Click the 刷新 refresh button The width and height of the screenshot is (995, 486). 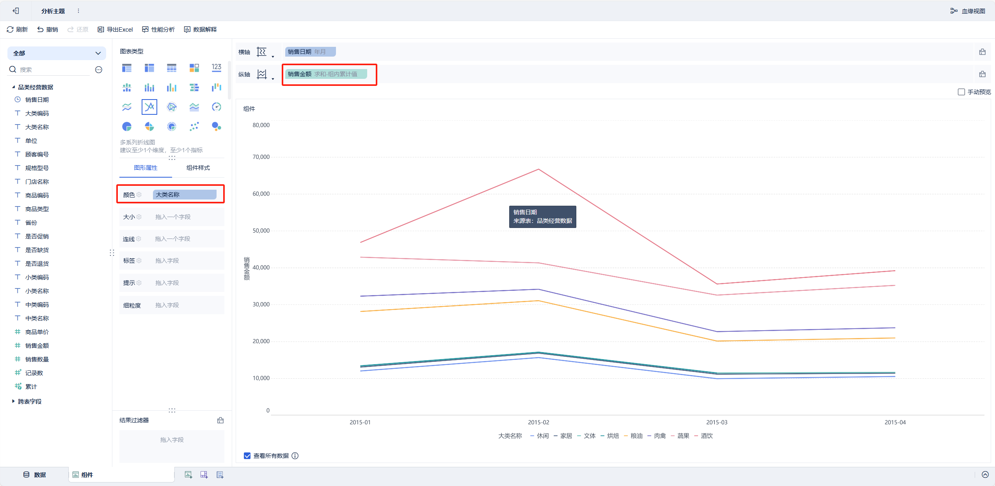point(17,30)
